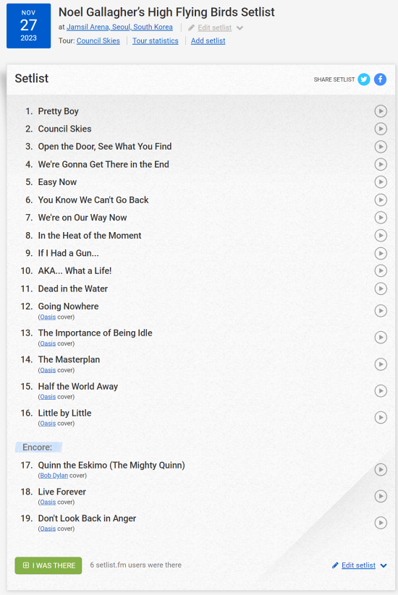Play Dead in the Water preview
The image size is (398, 595).
coord(381,288)
